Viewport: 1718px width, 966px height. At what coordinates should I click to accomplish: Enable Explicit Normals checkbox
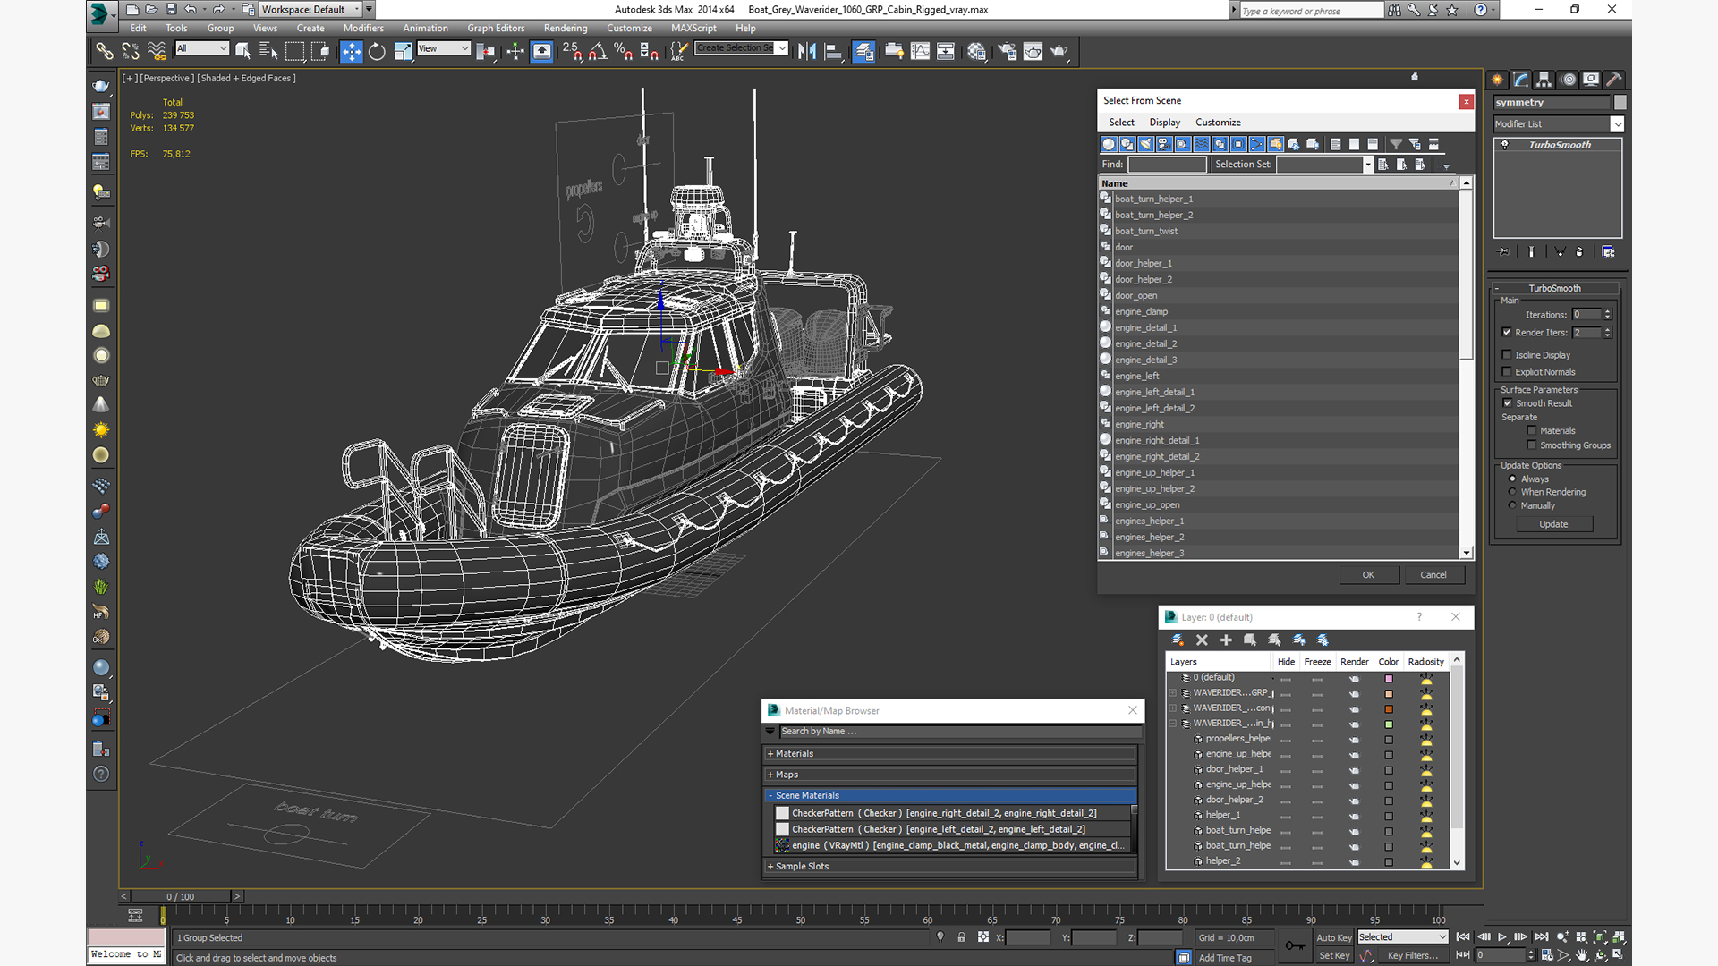[1507, 372]
